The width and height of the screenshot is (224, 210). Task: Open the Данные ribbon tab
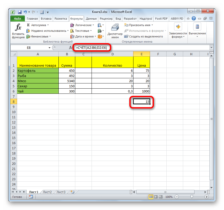91,19
